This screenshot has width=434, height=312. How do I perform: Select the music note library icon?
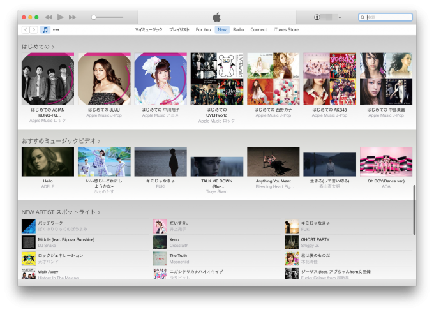point(45,29)
